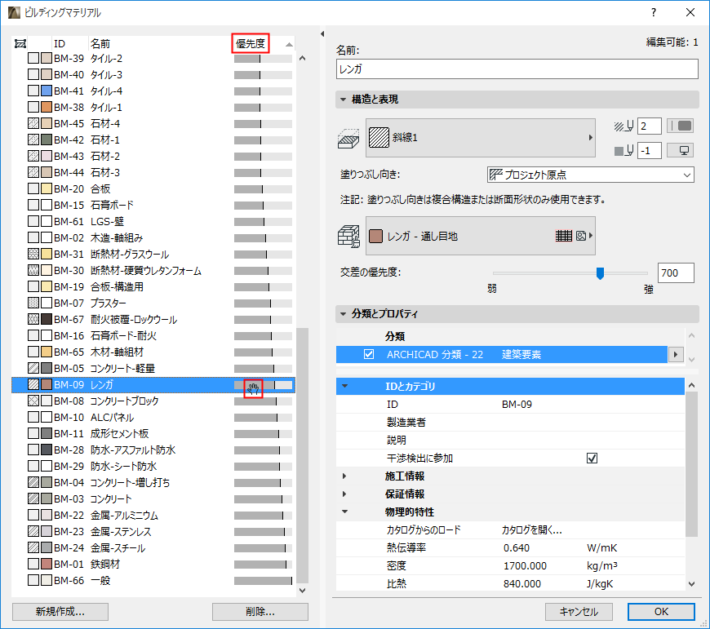The height and width of the screenshot is (629, 710).
Task: Confirm with the OK button
Action: point(661,612)
